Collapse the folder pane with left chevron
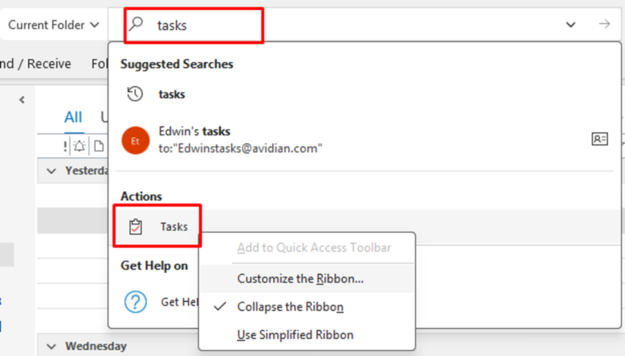 [x=21, y=100]
